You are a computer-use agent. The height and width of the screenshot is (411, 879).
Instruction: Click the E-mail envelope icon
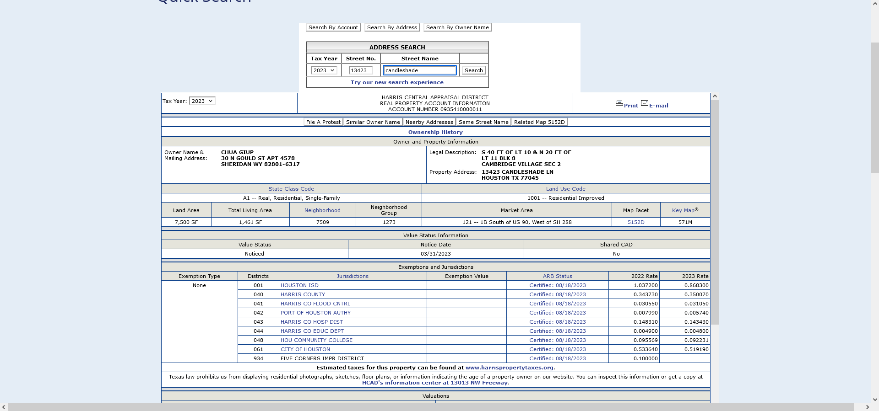coord(645,103)
